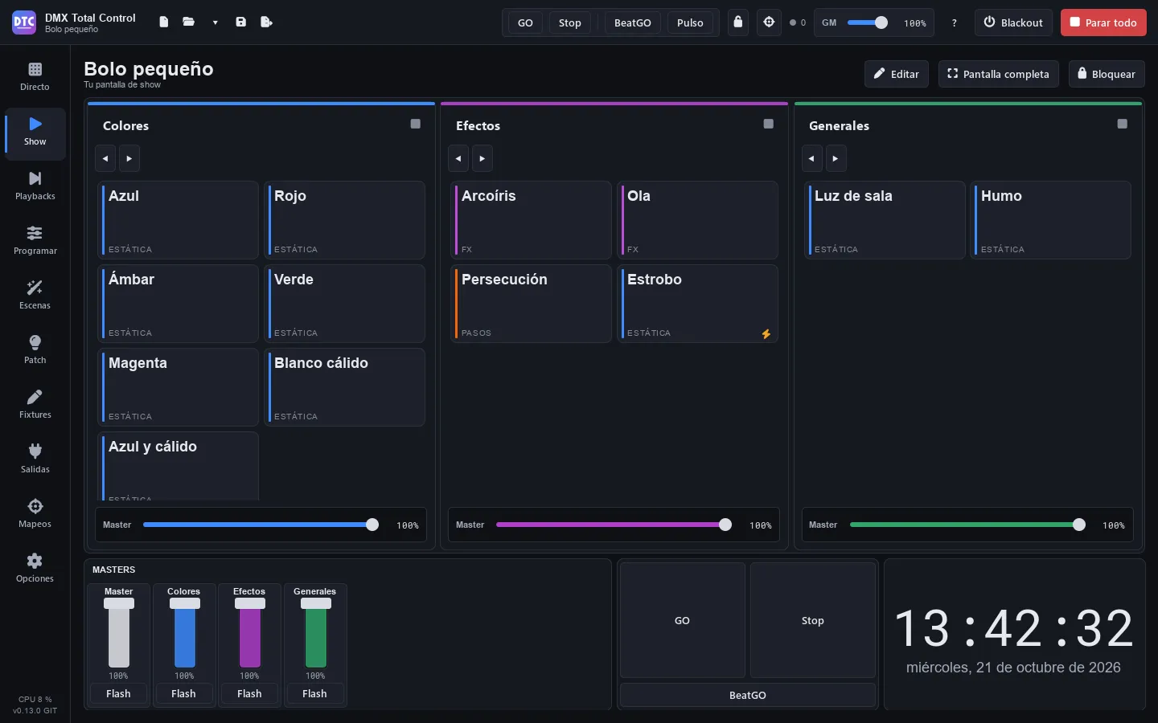
Task: Open the Programar sidebar section
Action: 35,241
